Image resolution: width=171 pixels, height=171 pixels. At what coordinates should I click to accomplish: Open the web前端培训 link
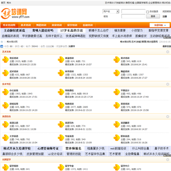(x=118, y=149)
